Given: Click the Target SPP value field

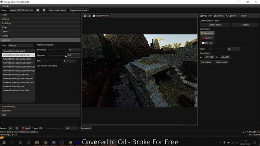Looking at the screenshot, I should pos(71,128).
